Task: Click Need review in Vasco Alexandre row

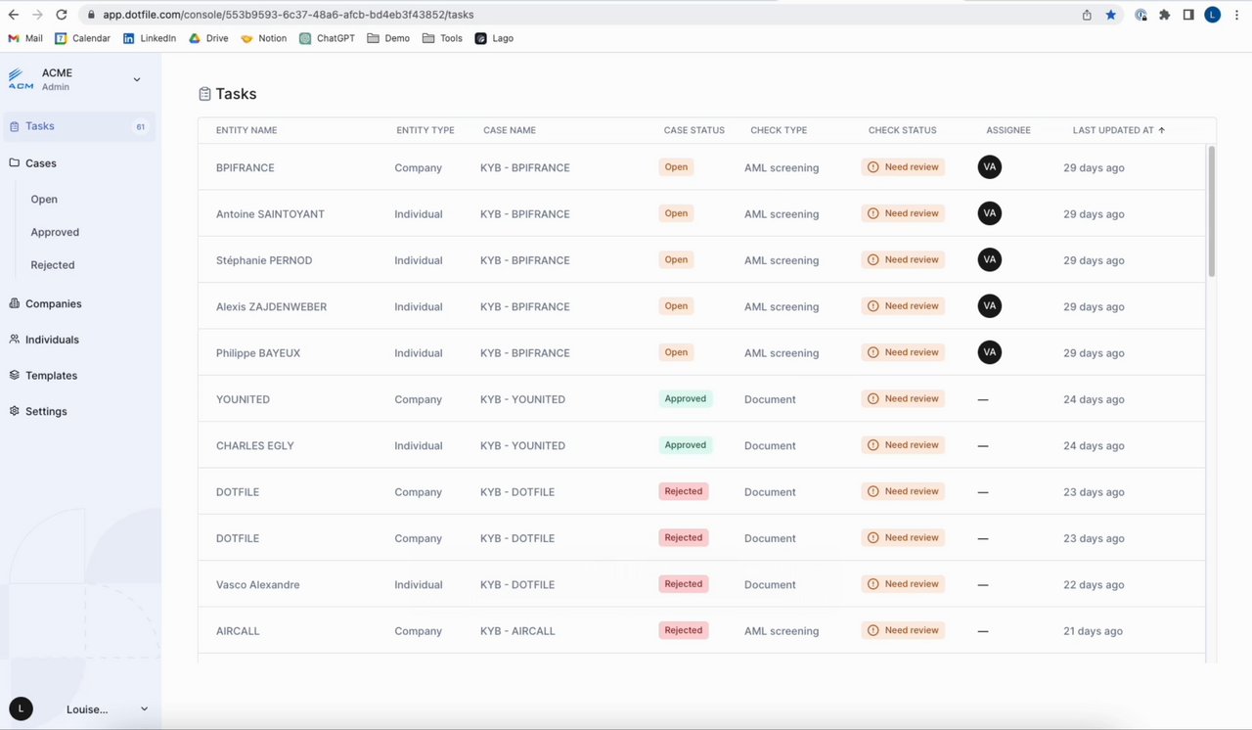Action: [903, 584]
